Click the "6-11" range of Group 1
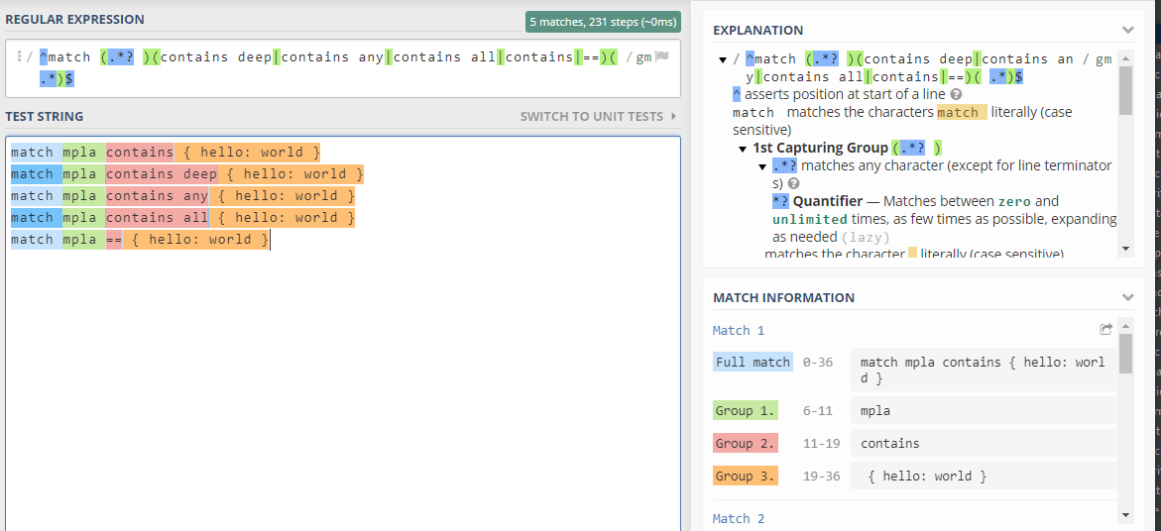 818,410
